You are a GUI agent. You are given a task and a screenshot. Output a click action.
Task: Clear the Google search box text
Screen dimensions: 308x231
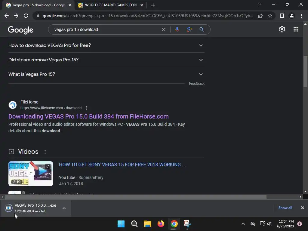click(x=163, y=29)
